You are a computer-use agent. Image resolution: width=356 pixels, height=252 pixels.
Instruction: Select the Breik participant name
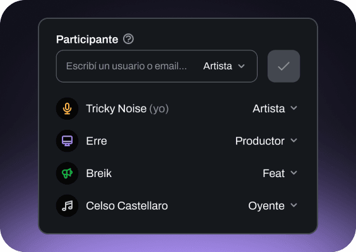(98, 173)
